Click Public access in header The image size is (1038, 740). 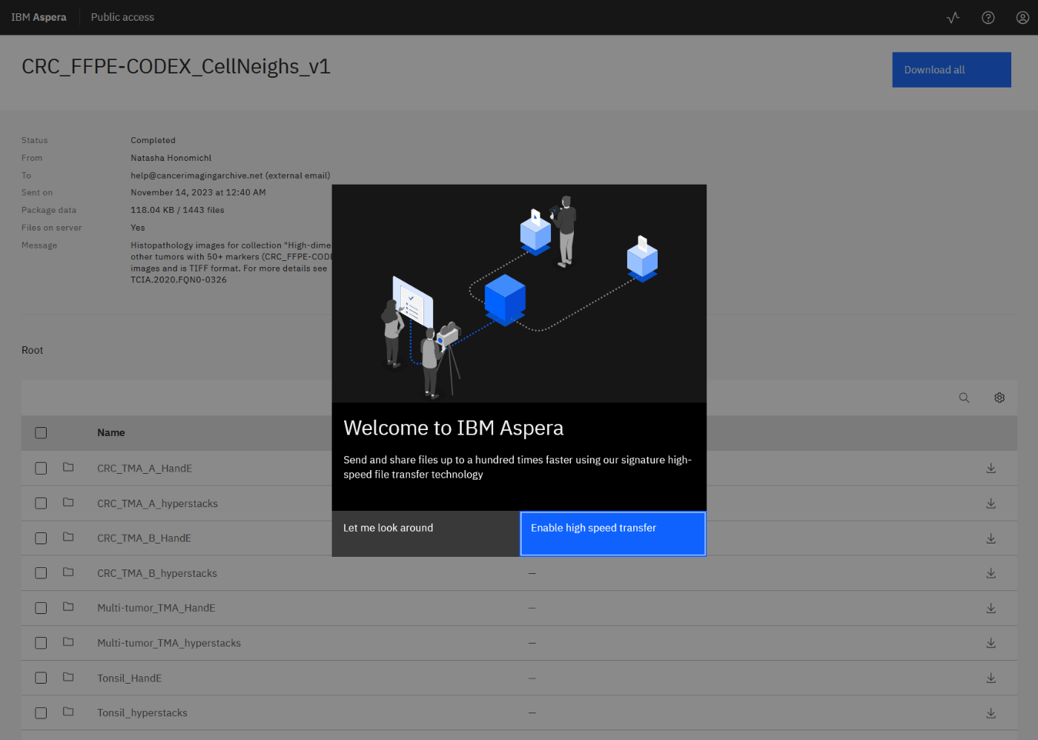122,17
